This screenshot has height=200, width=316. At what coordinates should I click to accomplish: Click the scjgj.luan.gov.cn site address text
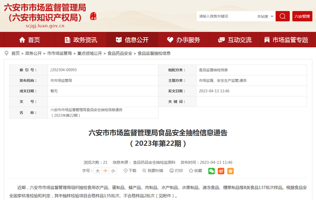[45, 26]
